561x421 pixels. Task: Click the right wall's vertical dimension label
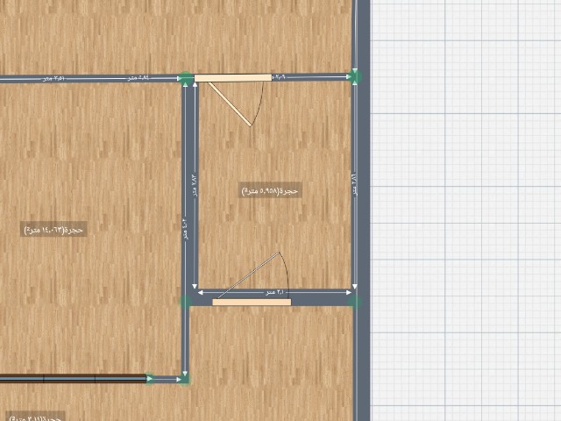coord(352,184)
